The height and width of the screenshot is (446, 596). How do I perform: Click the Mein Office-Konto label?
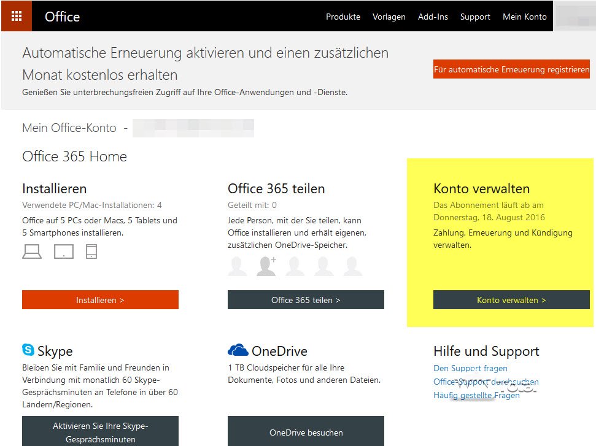coord(69,128)
